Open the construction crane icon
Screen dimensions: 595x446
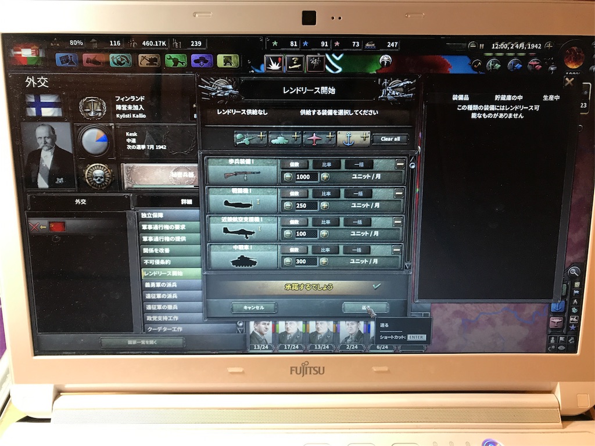(148, 60)
